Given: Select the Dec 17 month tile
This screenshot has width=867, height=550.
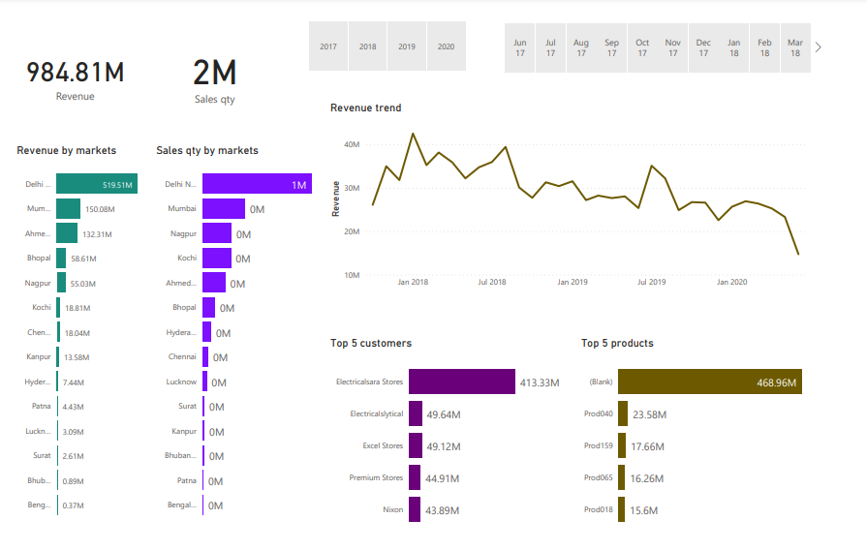Looking at the screenshot, I should [703, 47].
